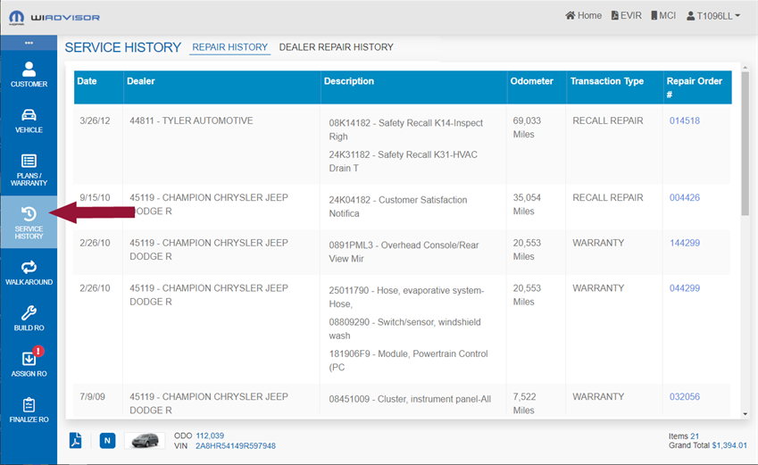Click 181906F9 Module, Powertrain Control description
Image resolution: width=758 pixels, height=465 pixels.
409,361
